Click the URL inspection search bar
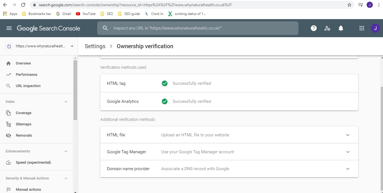Viewport: 383px width, 193px height. (198, 28)
